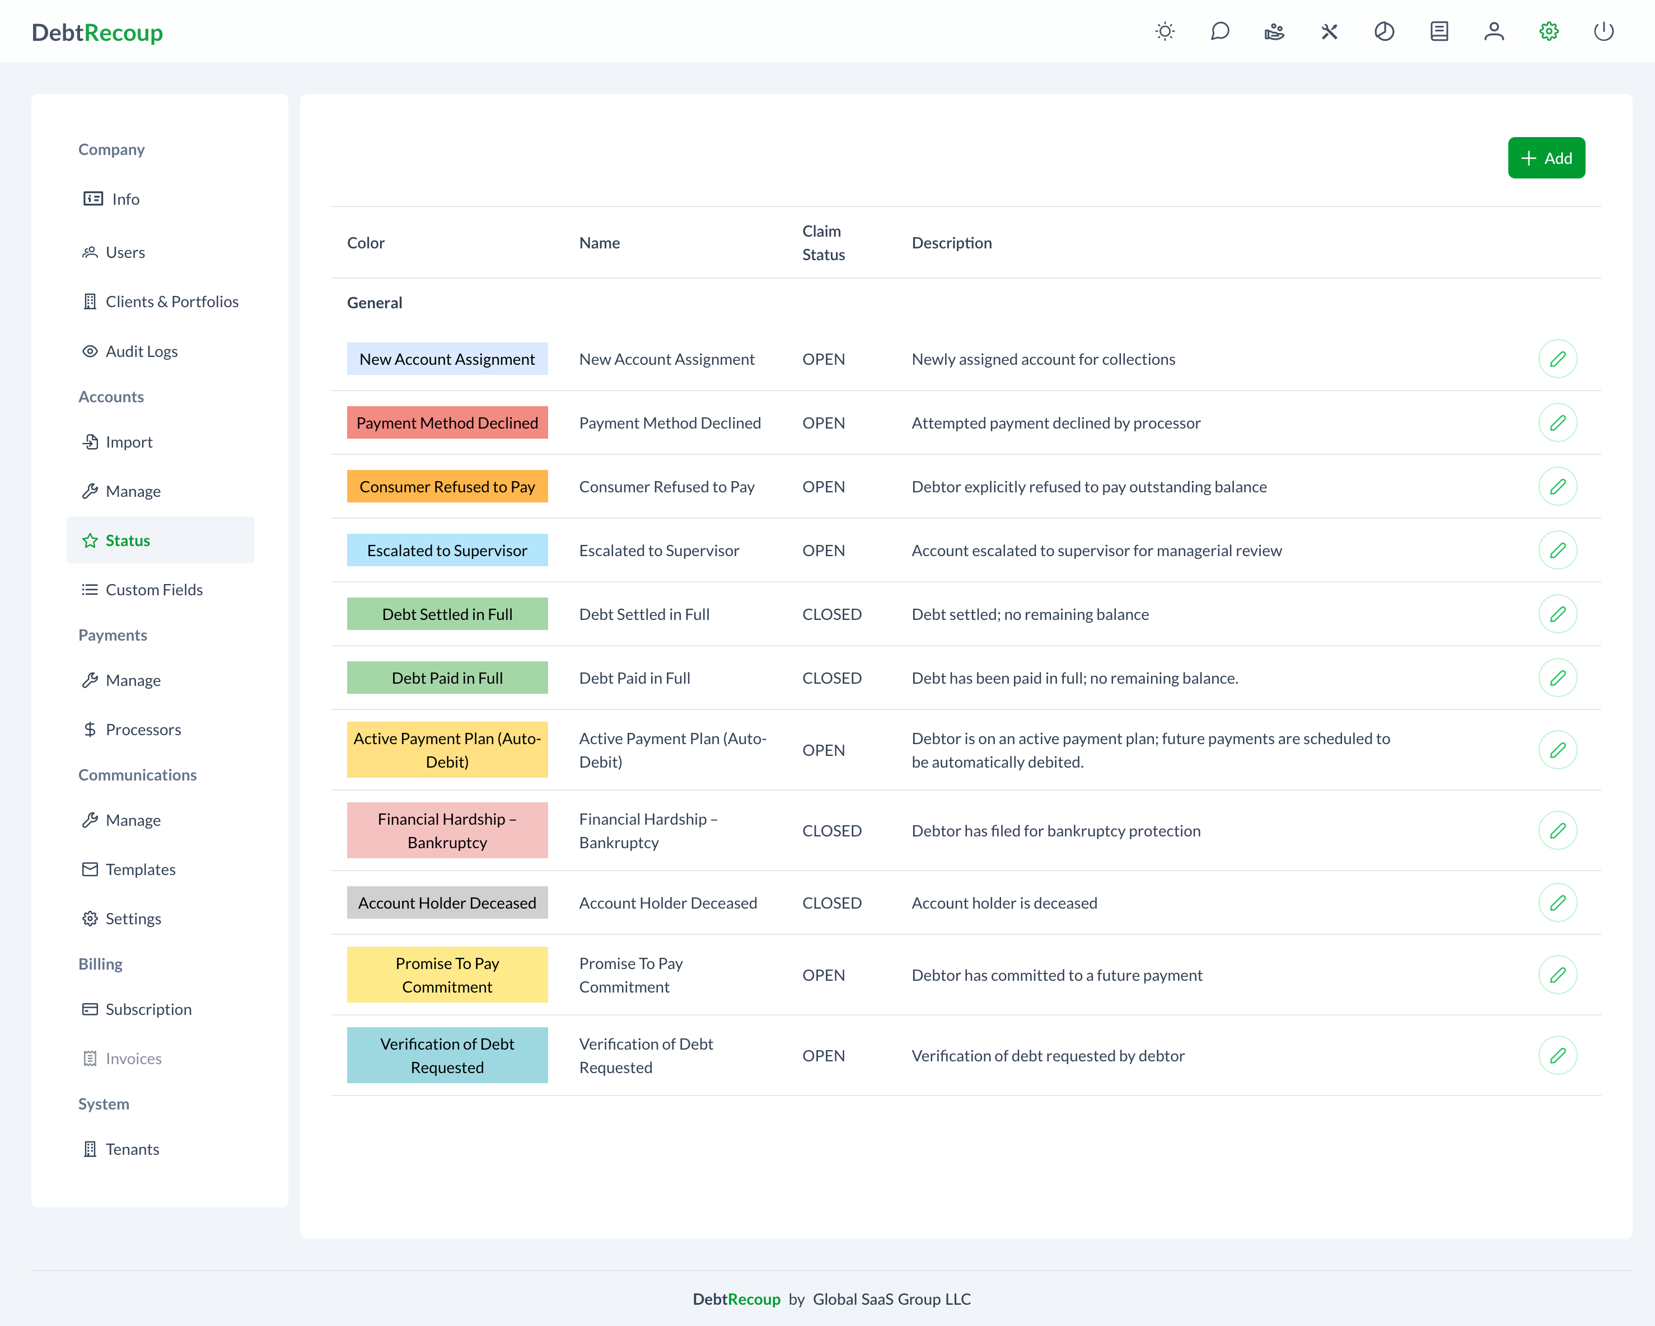Click the green settings gear icon
This screenshot has width=1655, height=1326.
1548,31
